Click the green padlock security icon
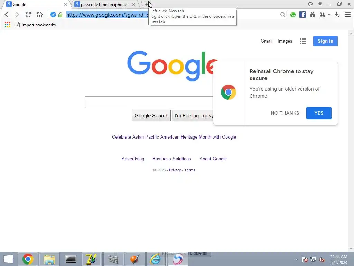This screenshot has height=266, width=354. pos(60,15)
